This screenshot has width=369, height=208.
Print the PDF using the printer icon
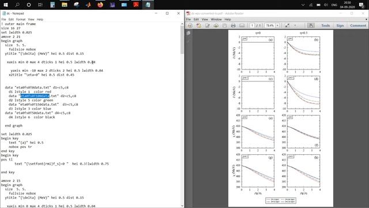[233, 25]
